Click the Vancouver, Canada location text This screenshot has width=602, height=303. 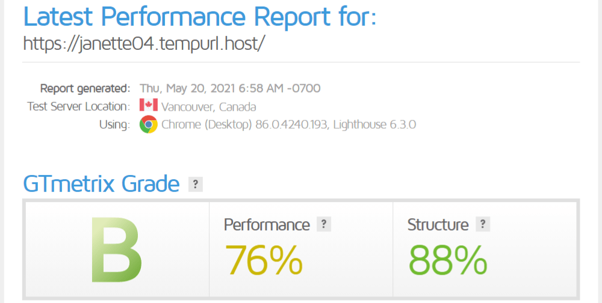pos(209,107)
